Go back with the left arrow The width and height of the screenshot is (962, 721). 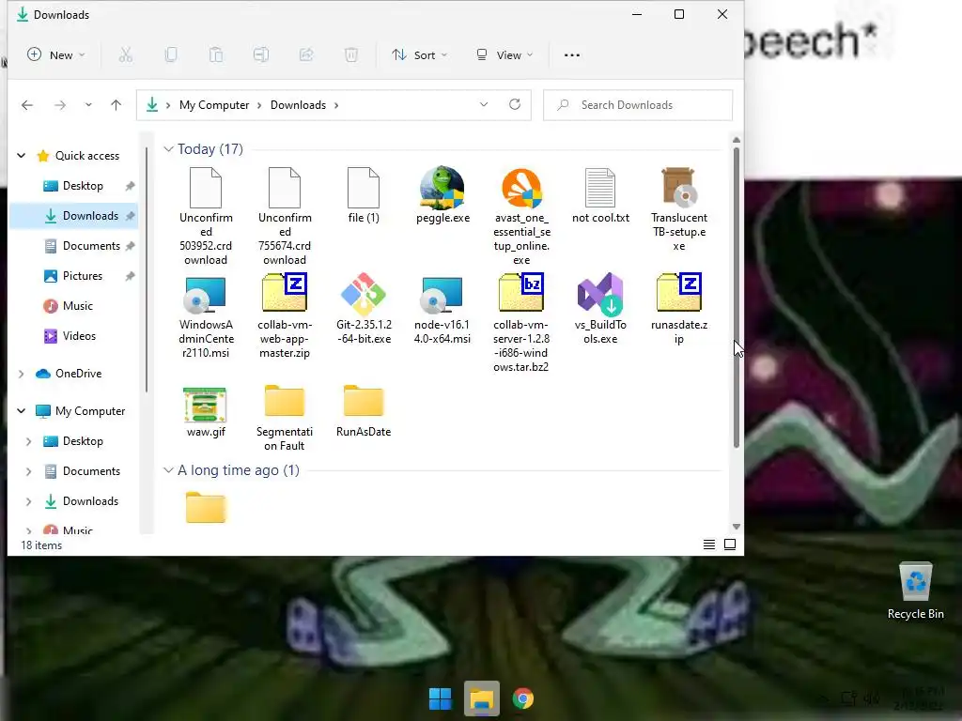click(27, 105)
